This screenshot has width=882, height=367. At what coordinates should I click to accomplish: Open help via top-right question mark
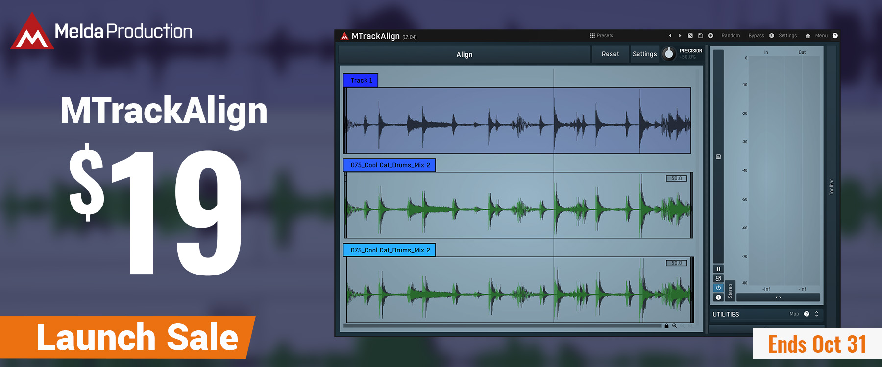pyautogui.click(x=835, y=36)
